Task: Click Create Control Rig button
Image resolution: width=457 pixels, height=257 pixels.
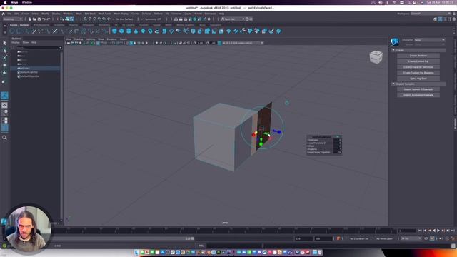Action: 418,61
